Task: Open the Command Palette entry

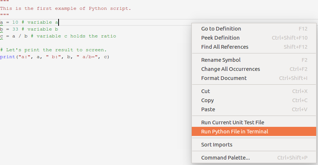Action: [x=225, y=158]
